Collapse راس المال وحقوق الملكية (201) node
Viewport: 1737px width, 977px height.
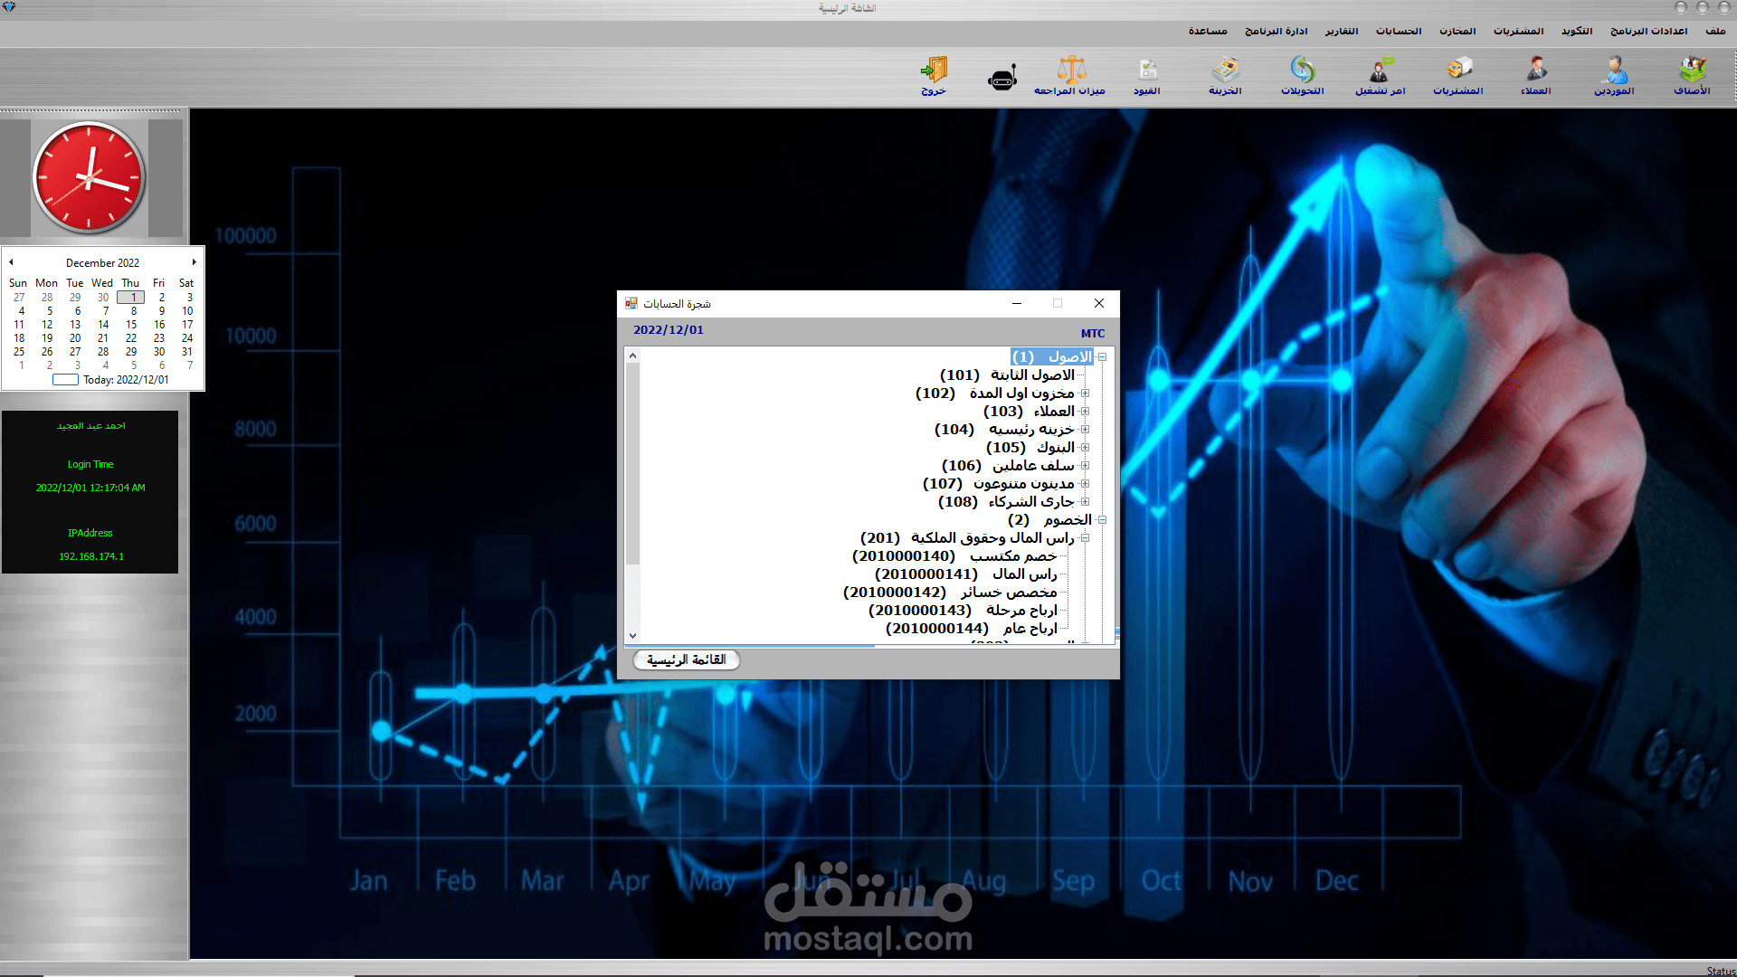1085,538
